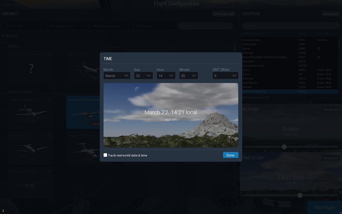Select Boryspil airport row
The width and height of the screenshot is (342, 214).
click(x=290, y=53)
